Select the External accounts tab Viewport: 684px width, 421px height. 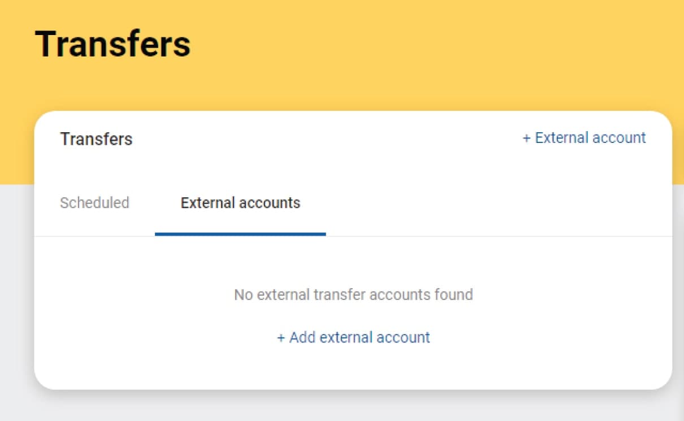[x=240, y=203]
